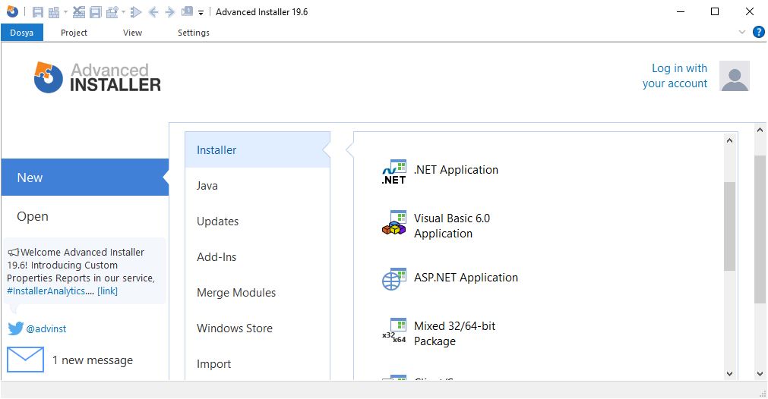Select the Java category
Image resolution: width=768 pixels, height=399 pixels.
coord(258,185)
